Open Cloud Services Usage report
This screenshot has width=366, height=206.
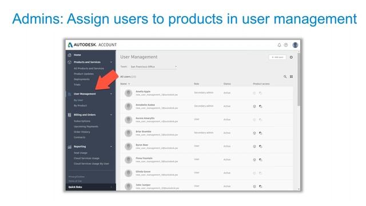[86, 159]
